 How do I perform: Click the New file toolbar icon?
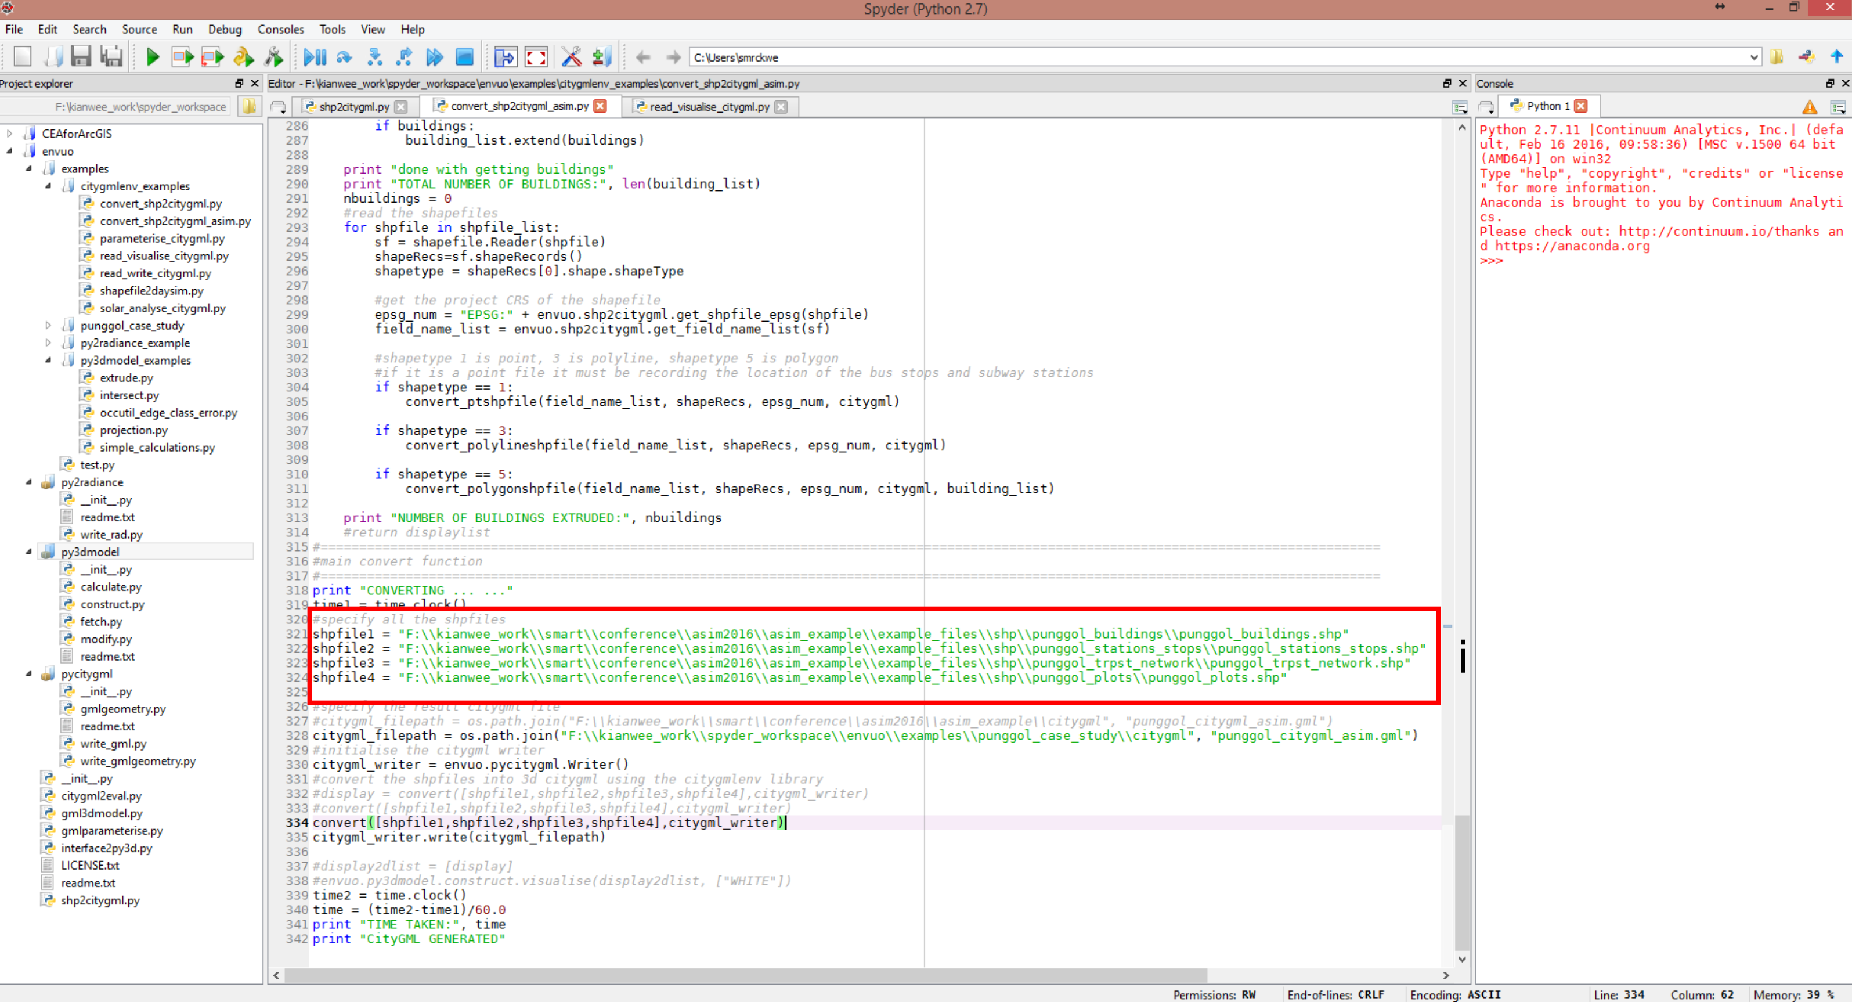22,57
